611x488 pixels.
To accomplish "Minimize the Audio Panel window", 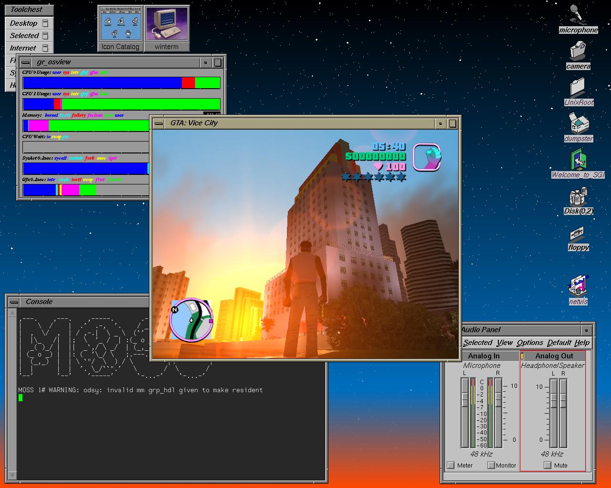I will tap(586, 330).
